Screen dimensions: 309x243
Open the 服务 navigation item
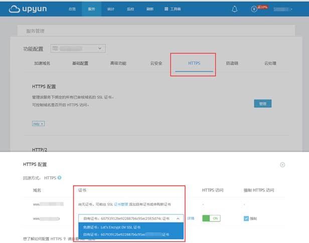point(91,9)
